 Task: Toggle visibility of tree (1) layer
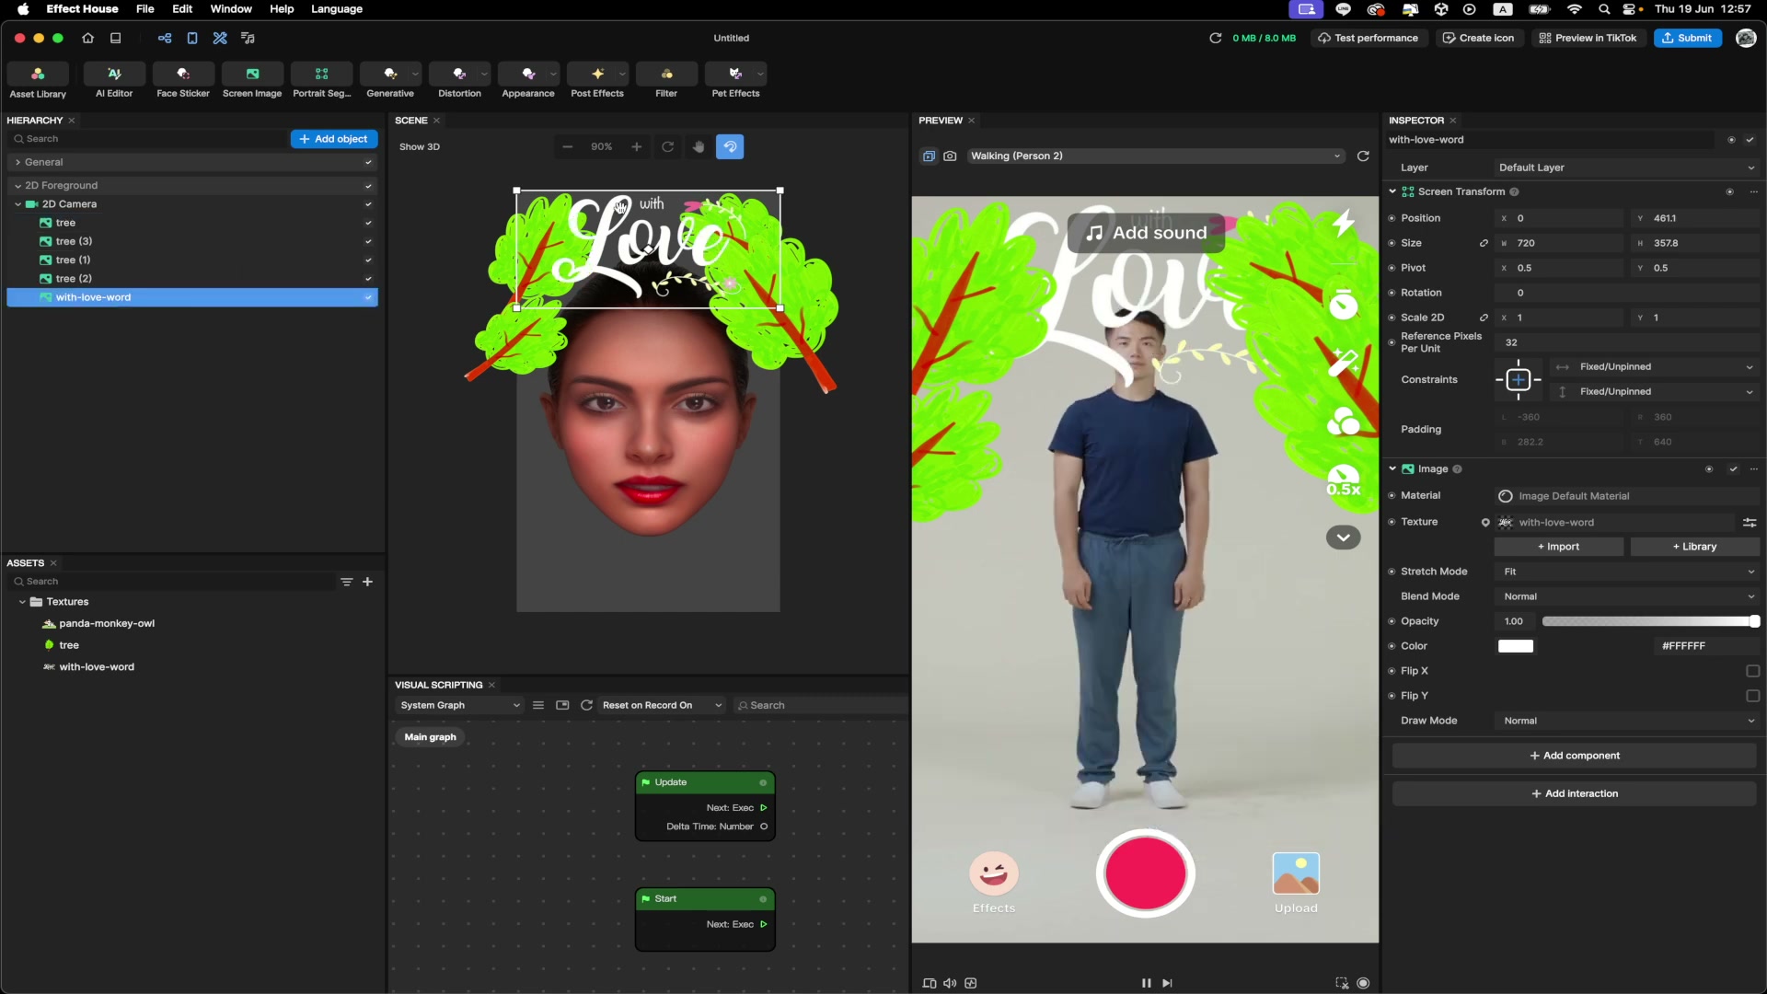point(368,260)
